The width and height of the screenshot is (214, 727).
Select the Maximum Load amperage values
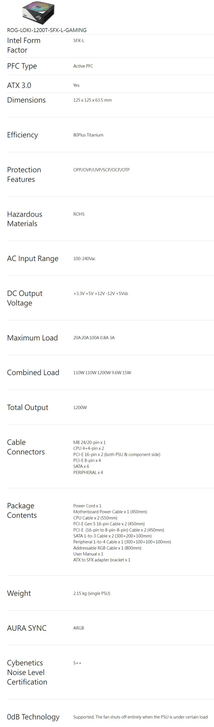coord(94,338)
